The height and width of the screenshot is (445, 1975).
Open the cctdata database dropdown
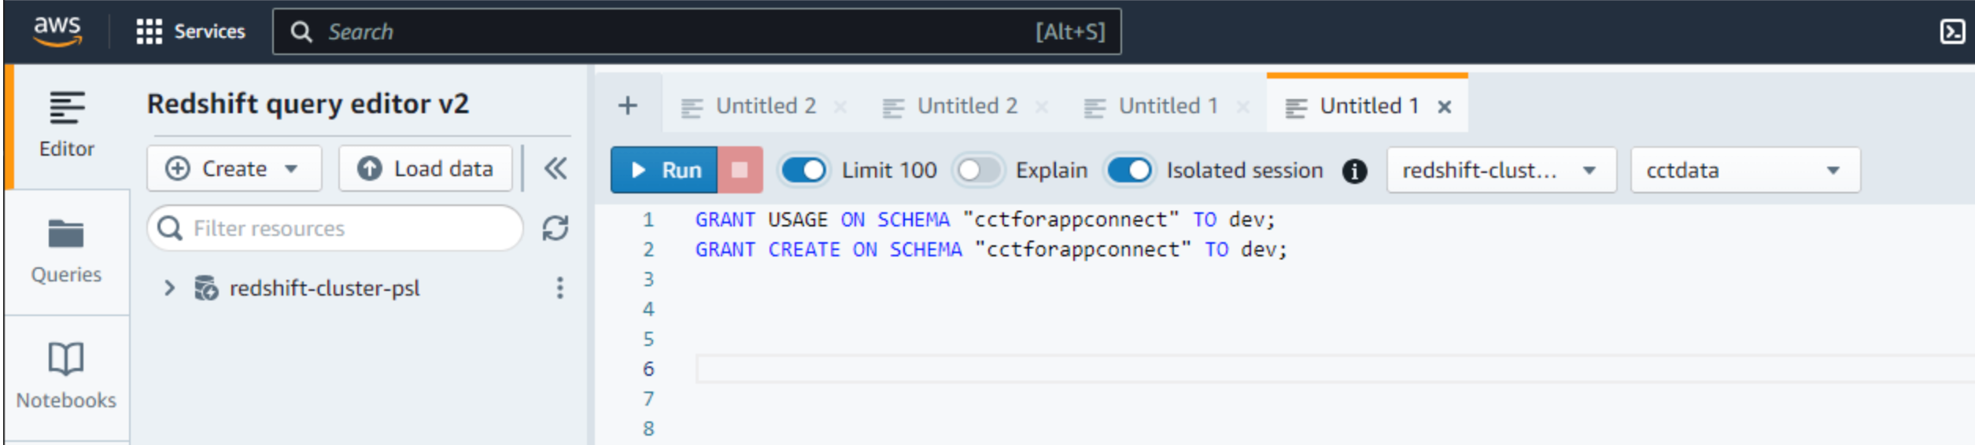(1745, 170)
